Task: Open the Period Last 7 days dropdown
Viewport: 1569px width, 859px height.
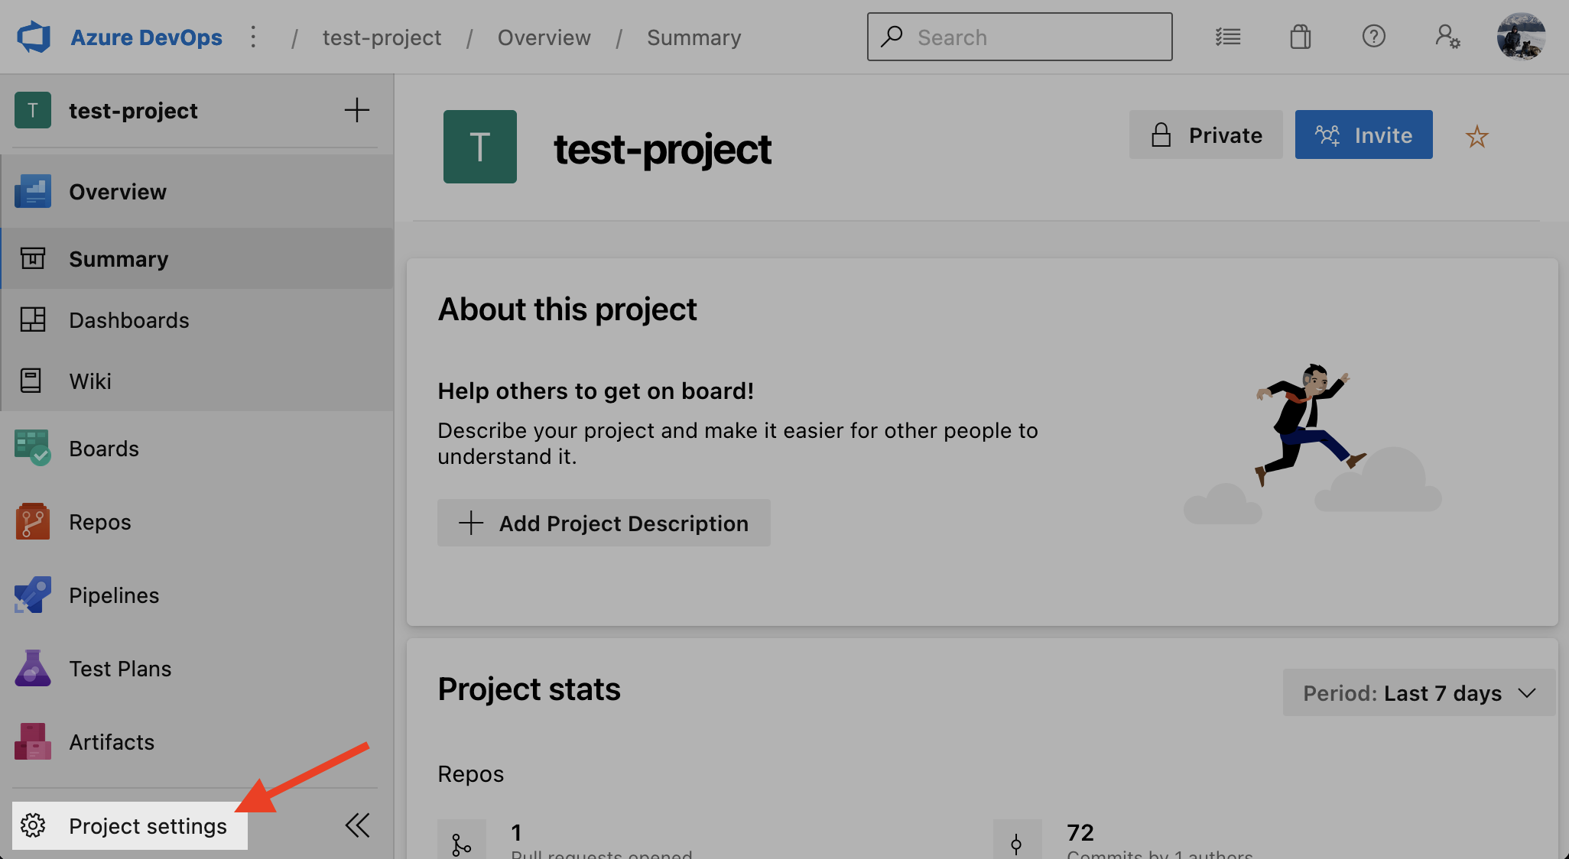Action: 1418,692
